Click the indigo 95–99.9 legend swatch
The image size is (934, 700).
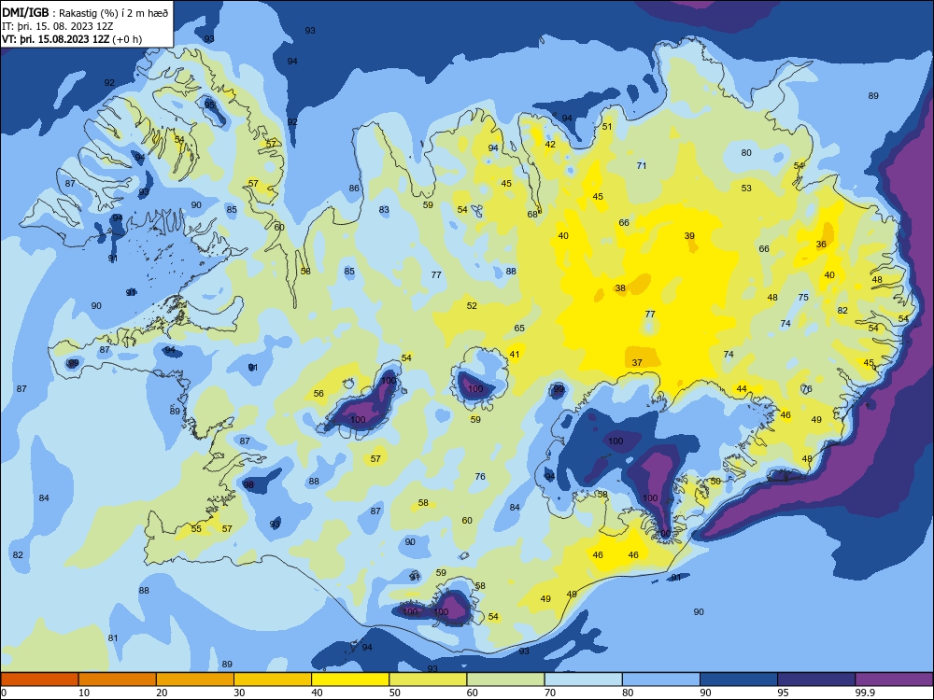(x=816, y=679)
